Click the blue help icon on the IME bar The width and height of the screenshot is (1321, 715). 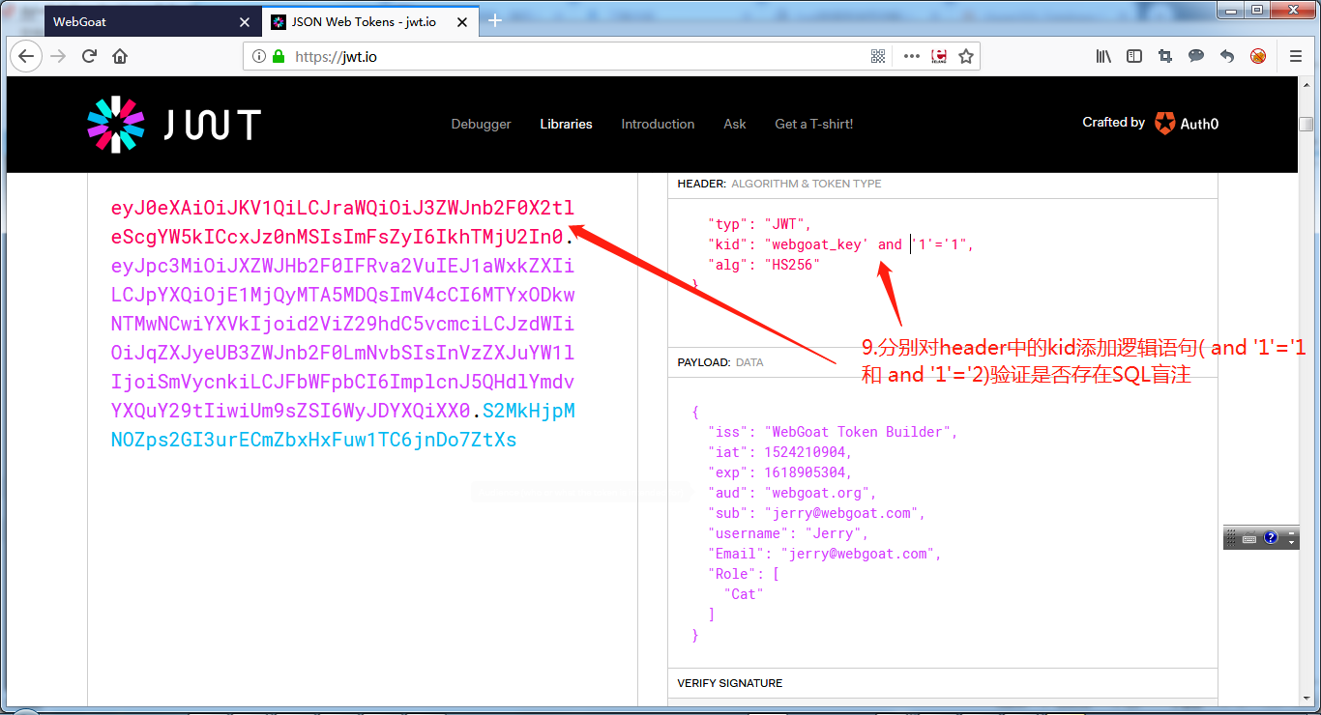tap(1271, 538)
